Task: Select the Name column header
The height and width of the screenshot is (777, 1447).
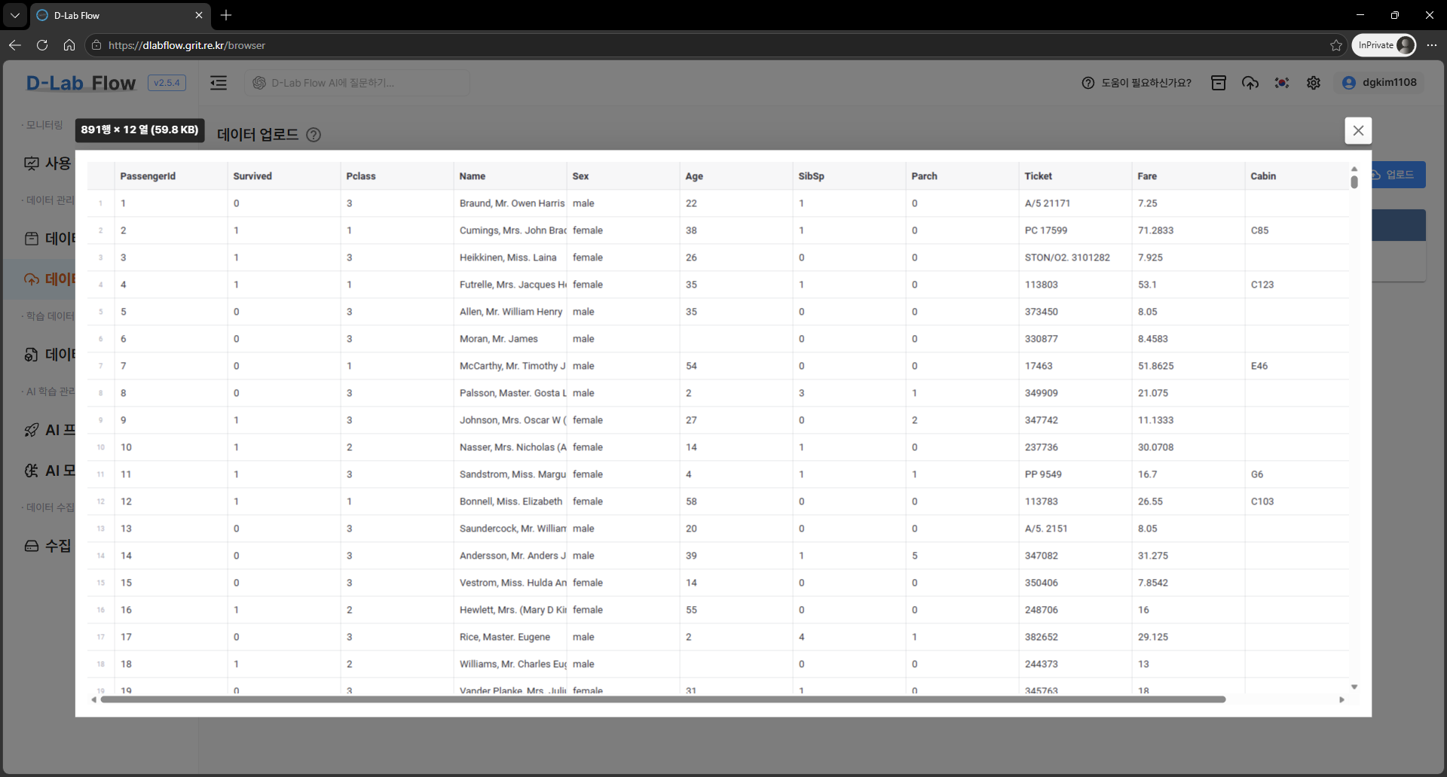Action: tap(509, 176)
